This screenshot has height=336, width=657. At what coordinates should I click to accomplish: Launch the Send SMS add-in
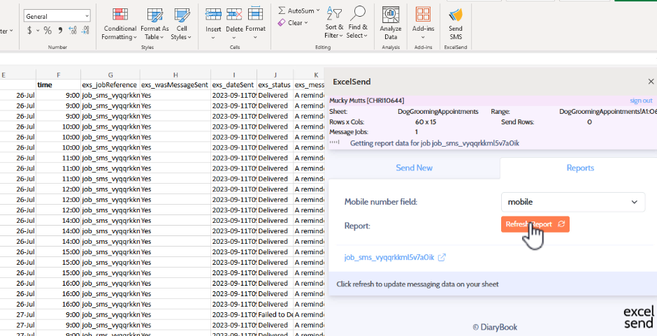pos(456,24)
